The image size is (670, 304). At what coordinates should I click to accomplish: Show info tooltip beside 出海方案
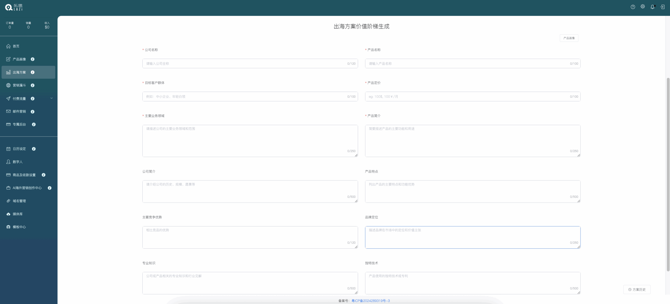pyautogui.click(x=33, y=72)
